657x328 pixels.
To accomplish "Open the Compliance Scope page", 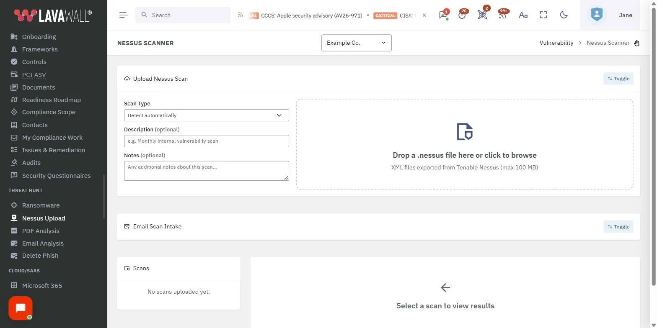I will [49, 112].
